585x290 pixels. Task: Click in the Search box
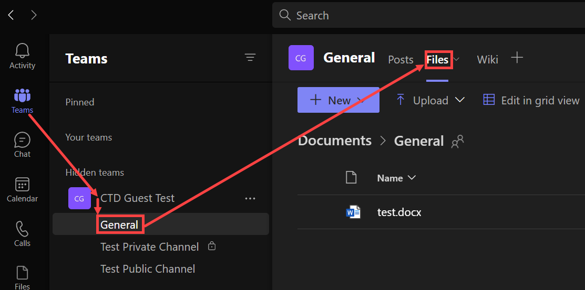click(x=428, y=15)
